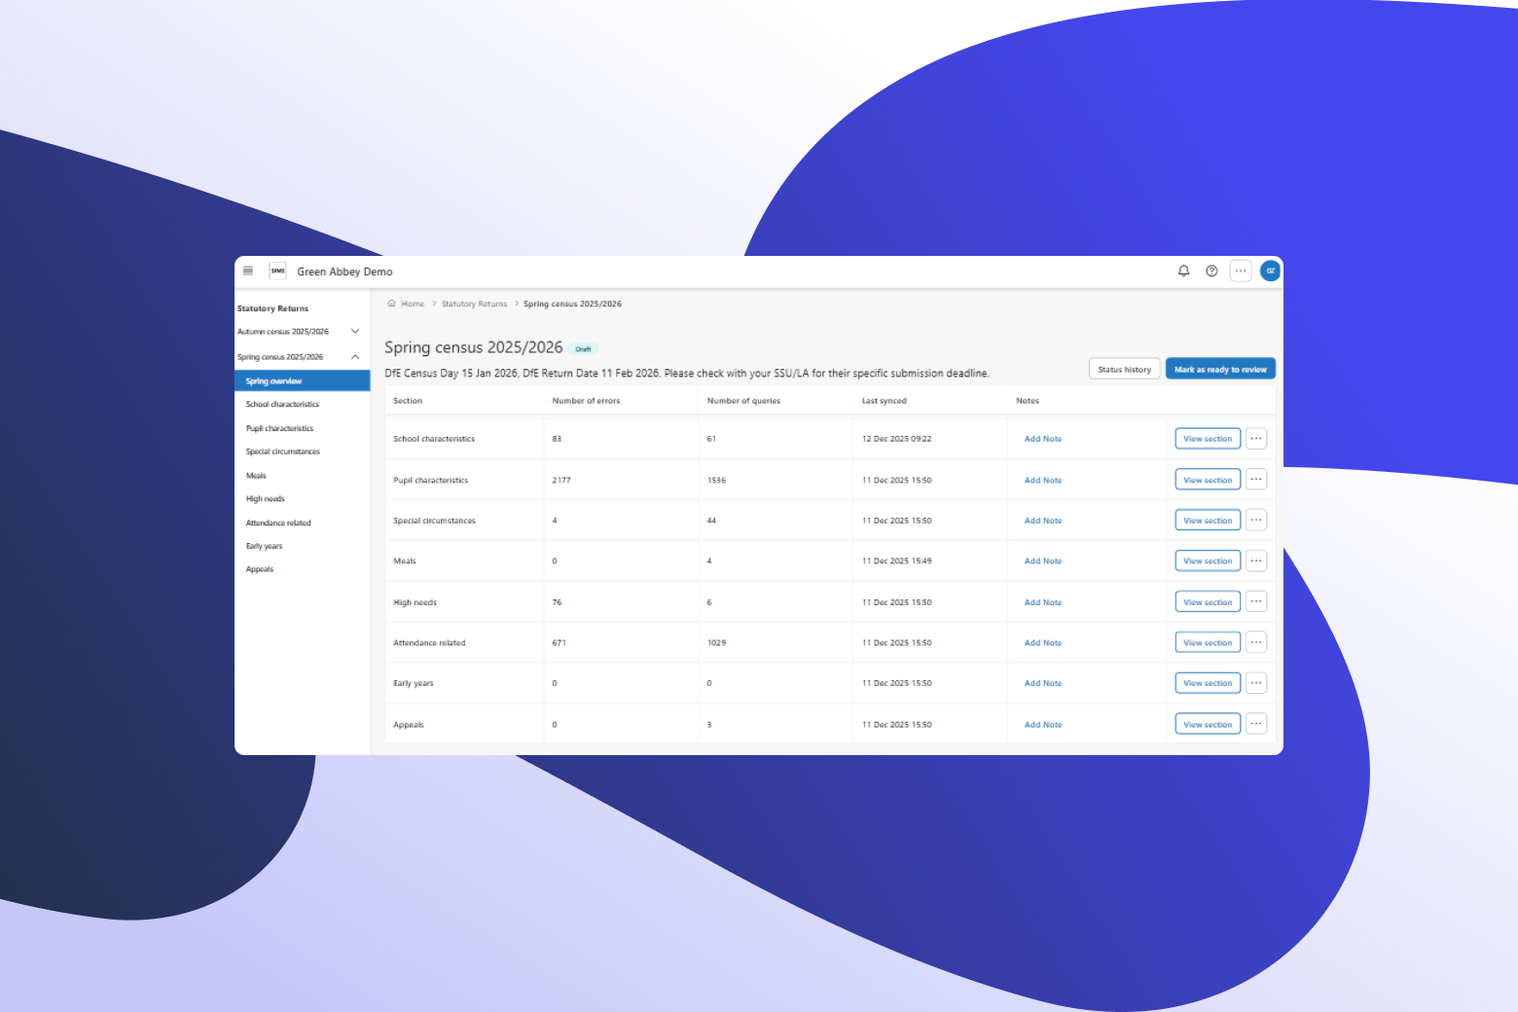Image resolution: width=1518 pixels, height=1012 pixels.
Task: Open the hamburger navigation menu
Action: [x=248, y=271]
